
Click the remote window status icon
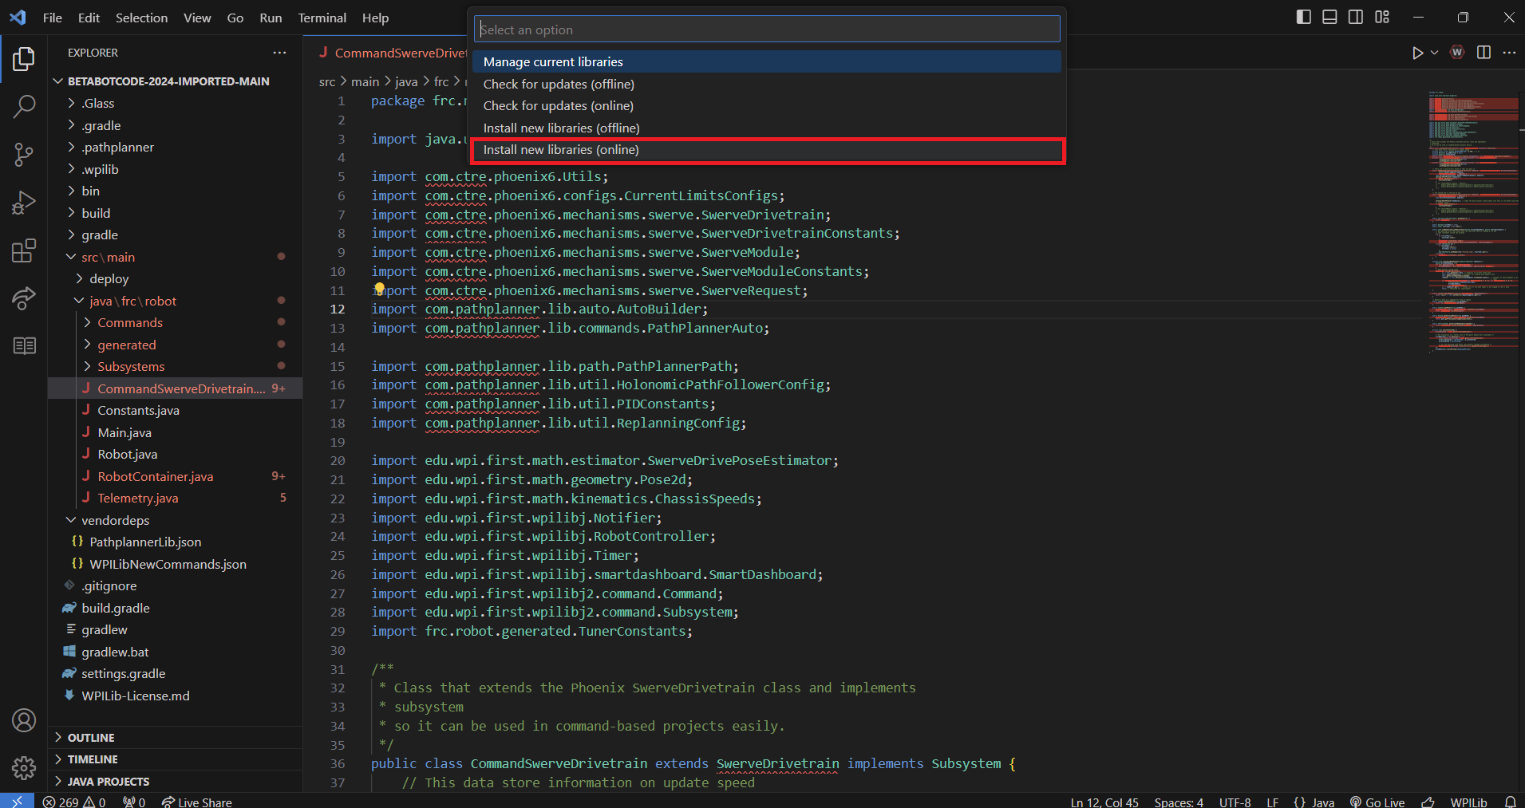click(17, 801)
